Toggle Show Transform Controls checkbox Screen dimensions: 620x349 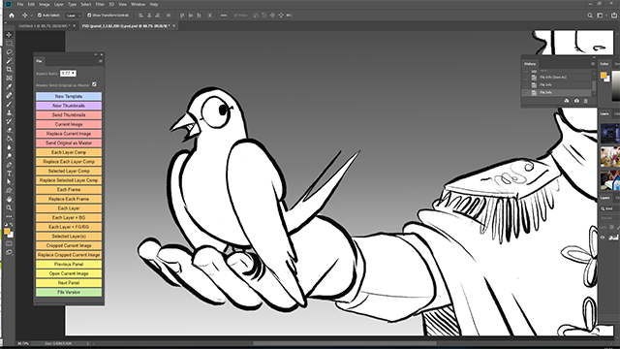click(x=89, y=16)
